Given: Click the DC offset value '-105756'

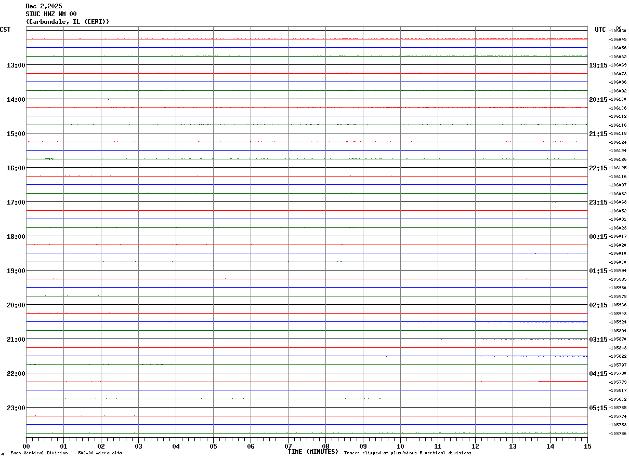Looking at the screenshot, I should tap(617, 434).
